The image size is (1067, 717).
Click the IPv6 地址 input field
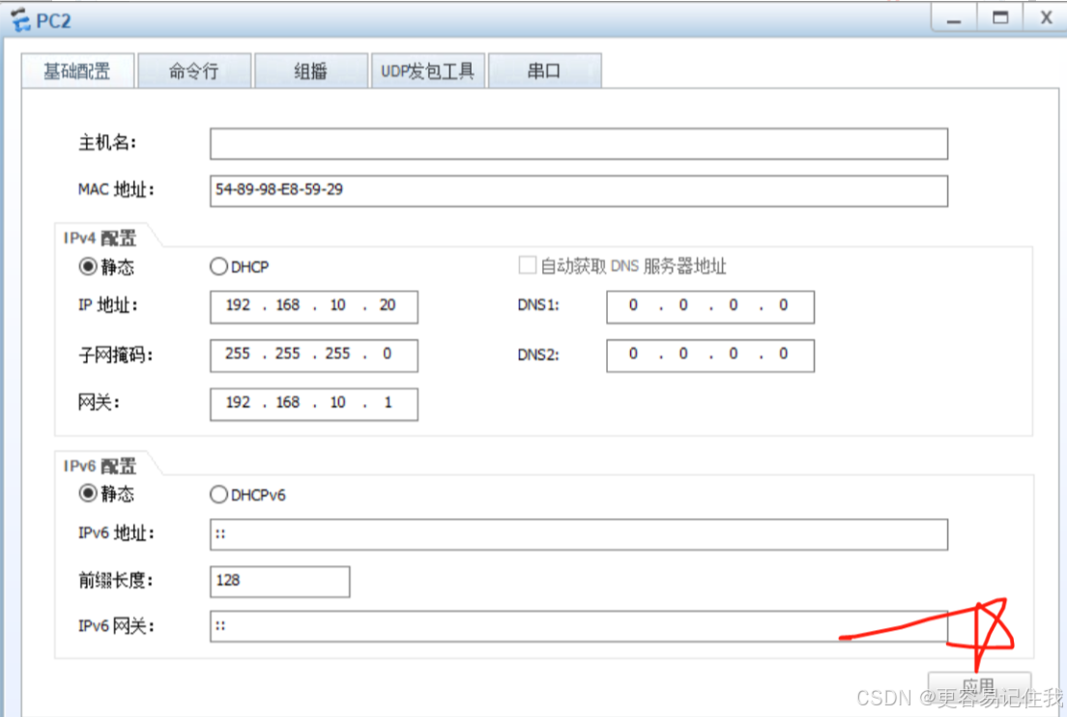tap(578, 534)
